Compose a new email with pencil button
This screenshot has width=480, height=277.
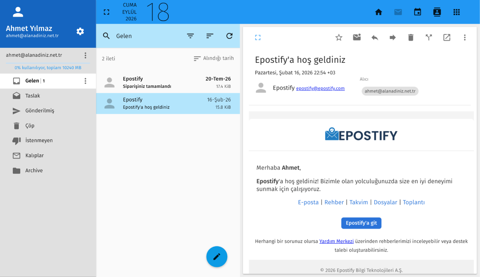pos(217,257)
